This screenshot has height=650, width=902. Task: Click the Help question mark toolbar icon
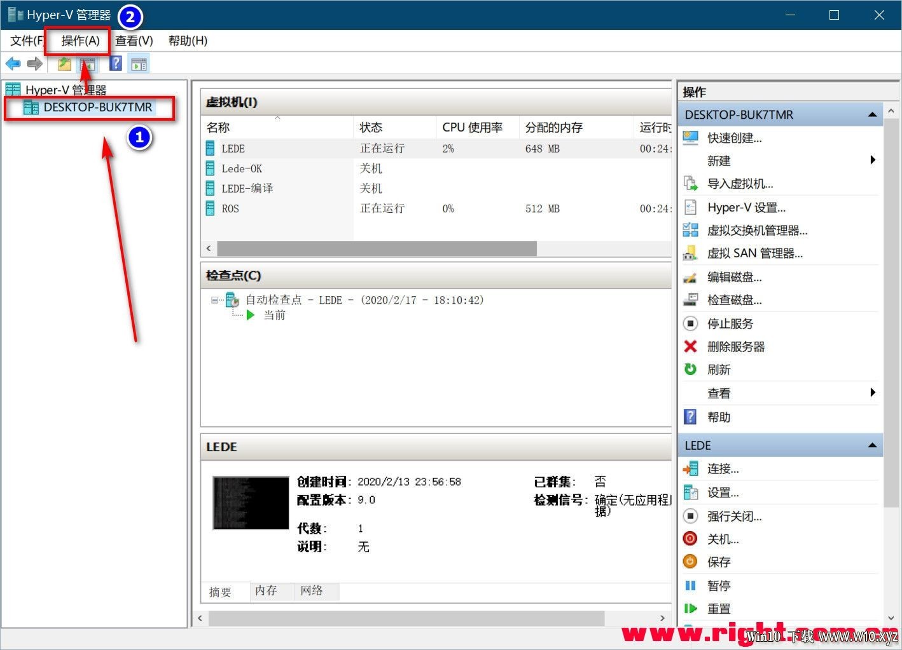pyautogui.click(x=116, y=64)
